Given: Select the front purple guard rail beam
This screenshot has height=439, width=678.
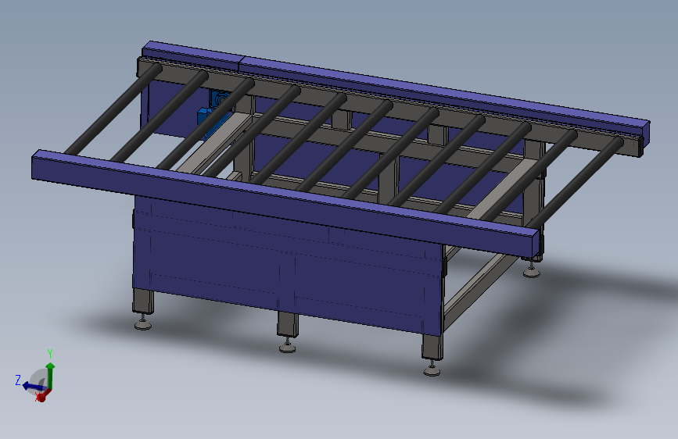Looking at the screenshot, I should tap(285, 203).
